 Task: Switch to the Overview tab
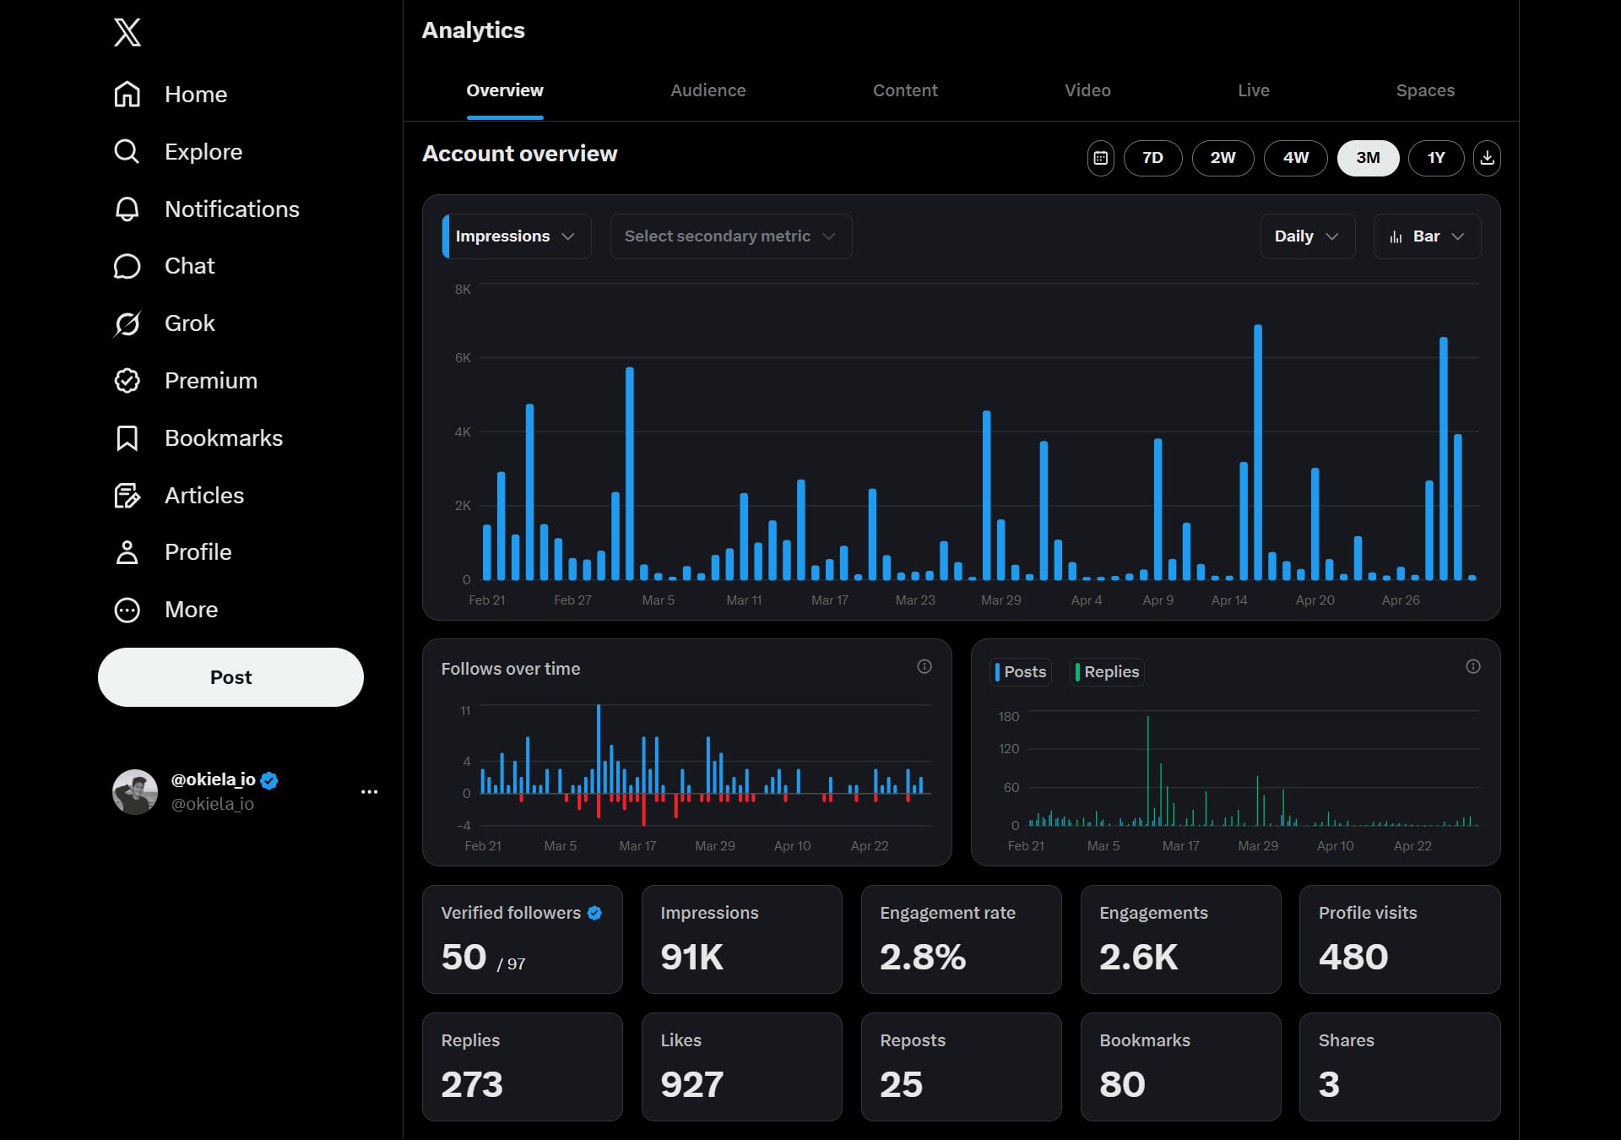pos(505,91)
